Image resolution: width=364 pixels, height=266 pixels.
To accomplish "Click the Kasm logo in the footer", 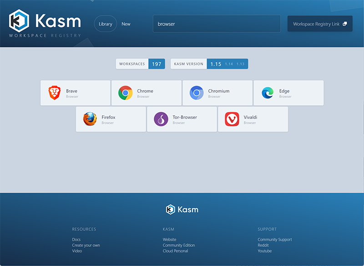I will tap(182, 210).
